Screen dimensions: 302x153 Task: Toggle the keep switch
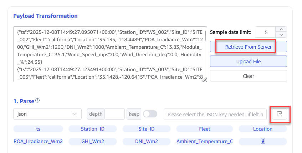pos(150,114)
